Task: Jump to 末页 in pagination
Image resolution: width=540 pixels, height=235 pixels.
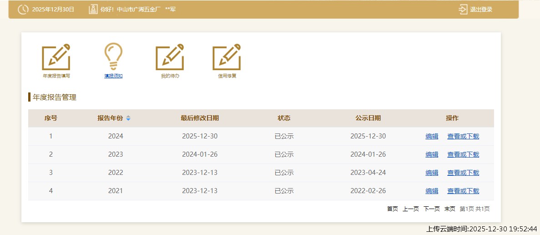Action: (x=449, y=209)
